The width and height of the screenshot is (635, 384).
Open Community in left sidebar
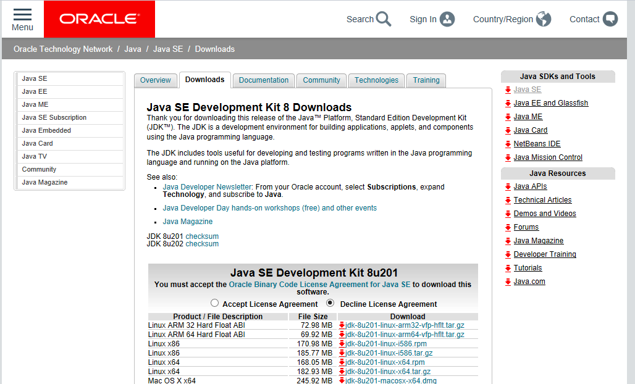70,169
